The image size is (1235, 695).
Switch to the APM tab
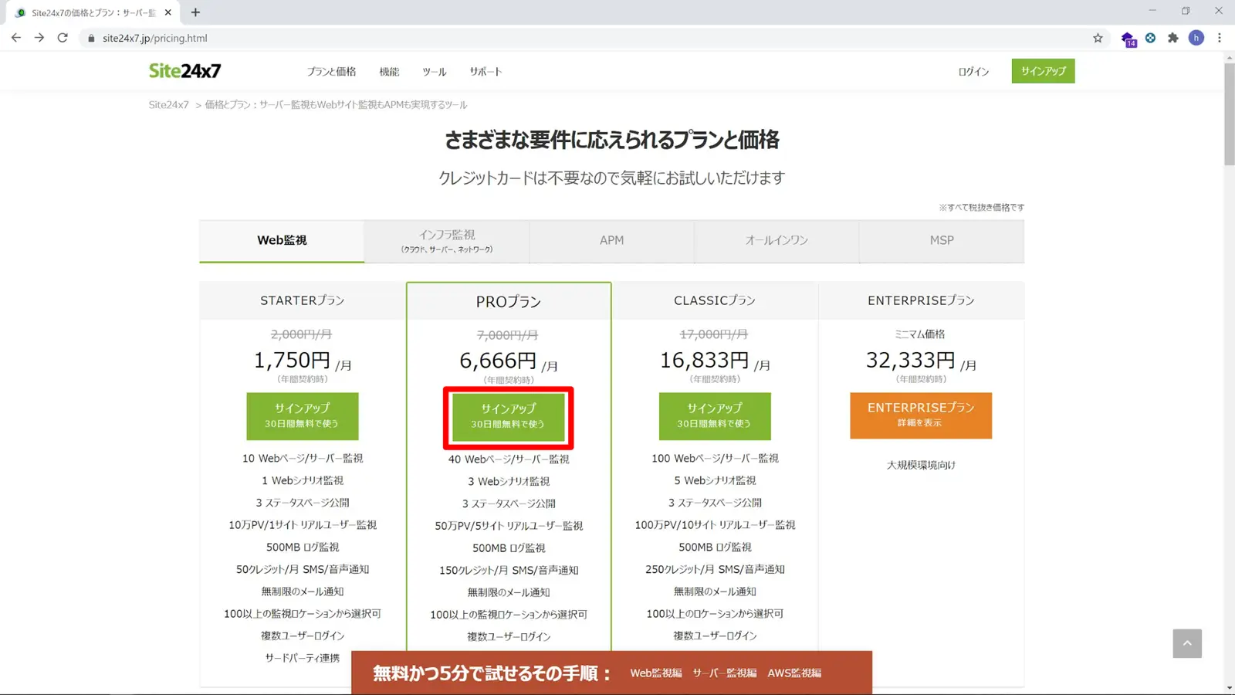pos(612,241)
